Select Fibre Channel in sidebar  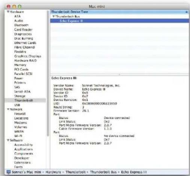point(24,47)
